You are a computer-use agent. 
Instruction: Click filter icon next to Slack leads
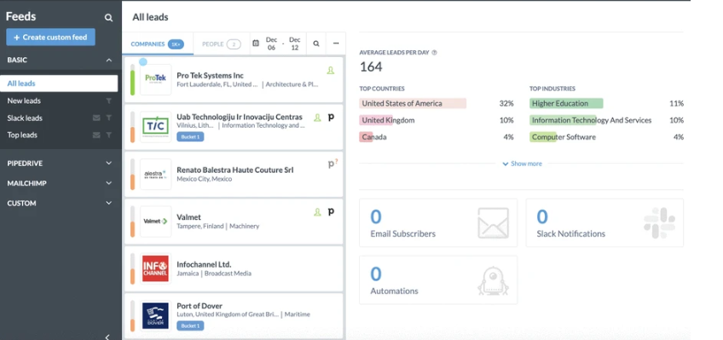(109, 118)
